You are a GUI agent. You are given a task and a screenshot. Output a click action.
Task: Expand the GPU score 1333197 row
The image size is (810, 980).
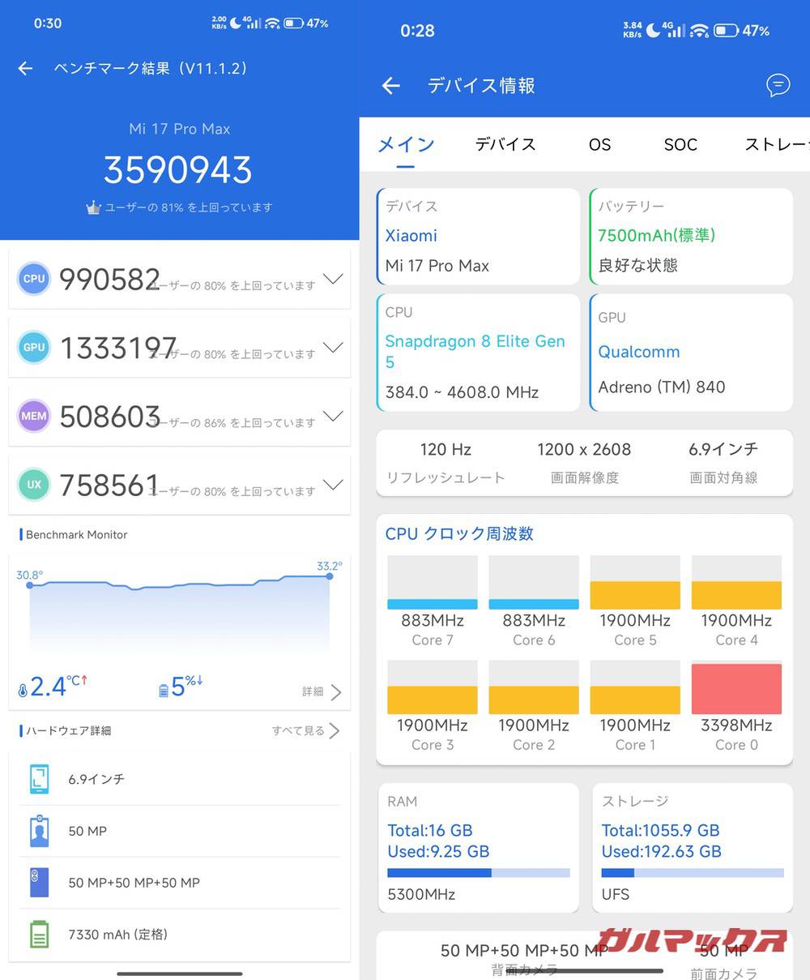[333, 348]
